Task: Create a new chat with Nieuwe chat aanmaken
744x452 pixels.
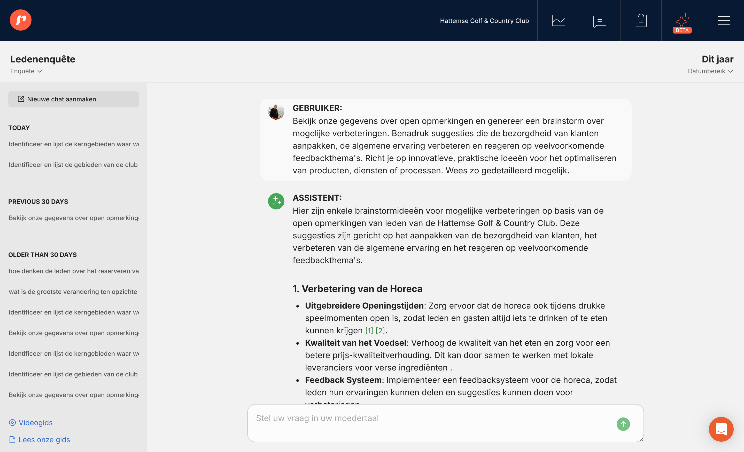Action: (73, 99)
